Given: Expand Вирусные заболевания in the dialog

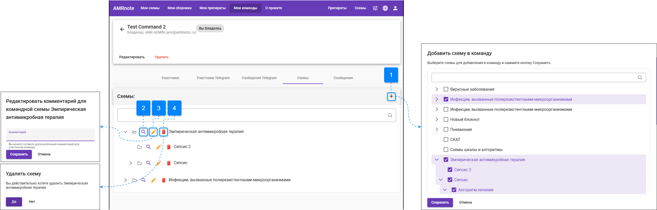Looking at the screenshot, I should coord(437,89).
